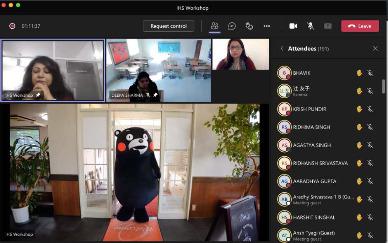Click the Request control button
This screenshot has height=243, width=388.
click(168, 26)
